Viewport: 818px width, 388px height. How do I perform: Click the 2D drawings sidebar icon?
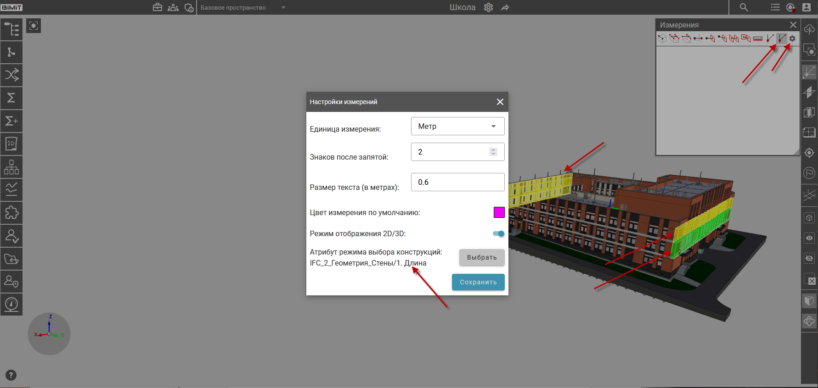pyautogui.click(x=11, y=144)
